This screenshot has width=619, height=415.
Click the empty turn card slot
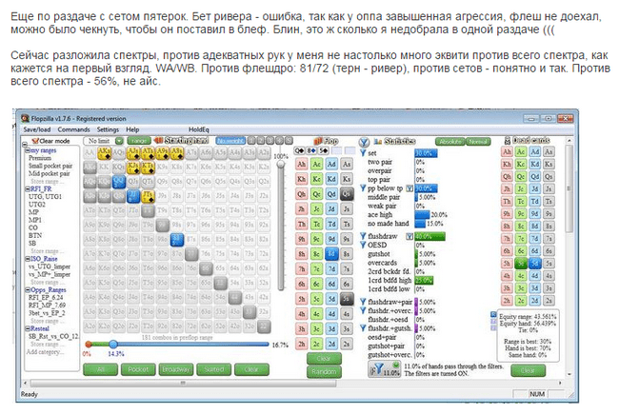[336, 150]
